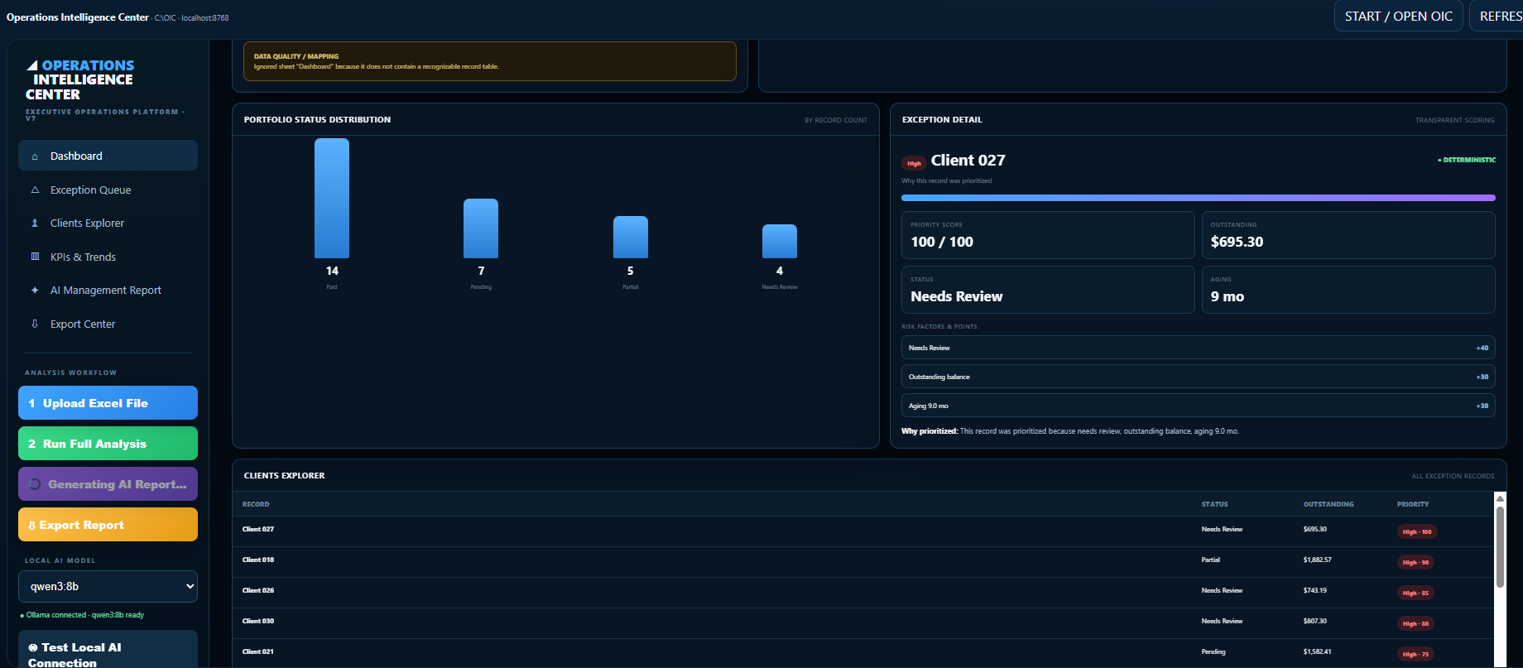Click the priority gradient progress bar for Client 027
Image resolution: width=1523 pixels, height=668 pixels.
[x=1199, y=198]
